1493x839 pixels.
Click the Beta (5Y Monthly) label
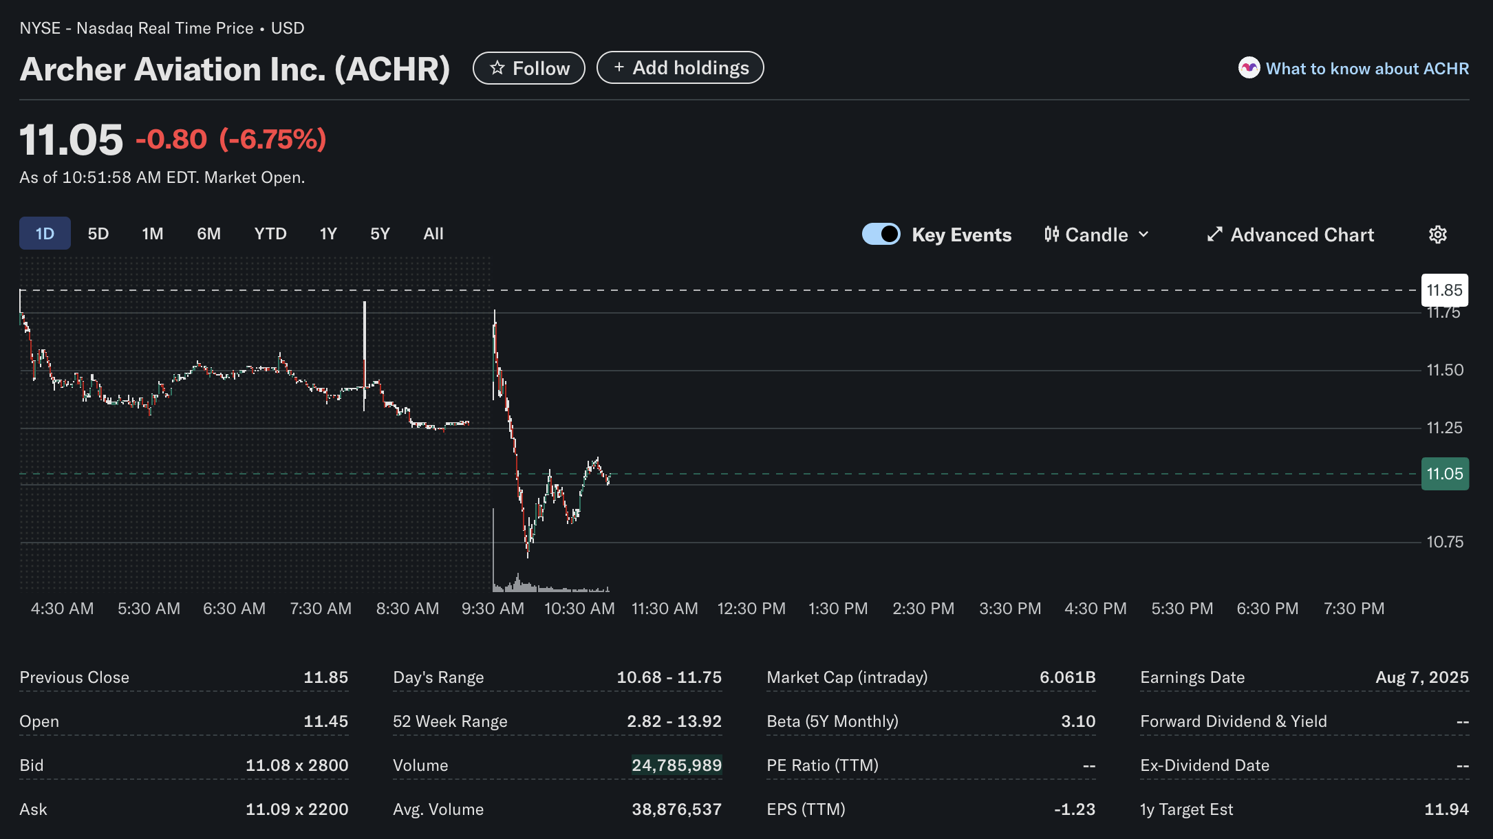pyautogui.click(x=833, y=721)
